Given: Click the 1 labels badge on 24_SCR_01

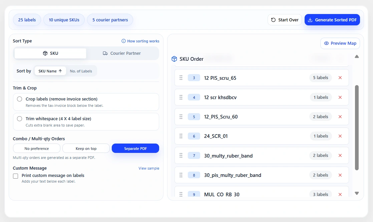Looking at the screenshot, I should pos(321,136).
